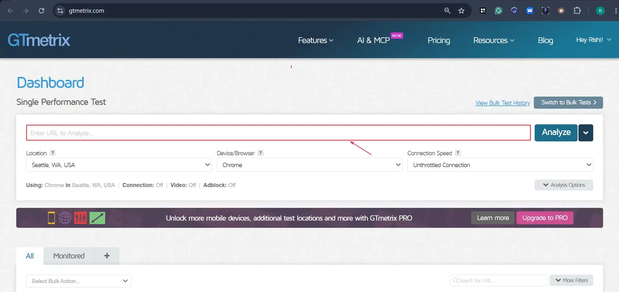Bookmark this page with star icon

pos(461,11)
